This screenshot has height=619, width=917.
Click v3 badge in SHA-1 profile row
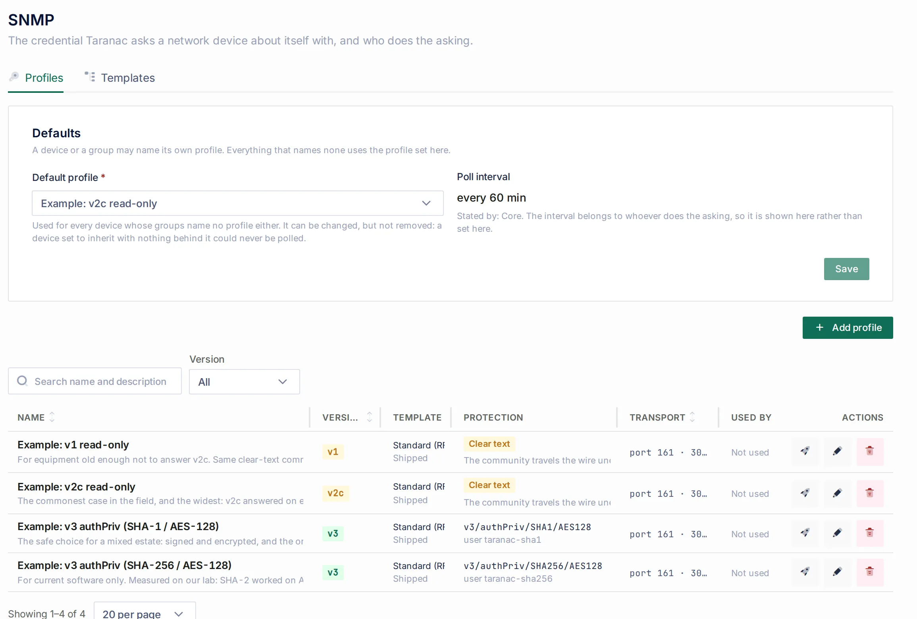pos(333,534)
